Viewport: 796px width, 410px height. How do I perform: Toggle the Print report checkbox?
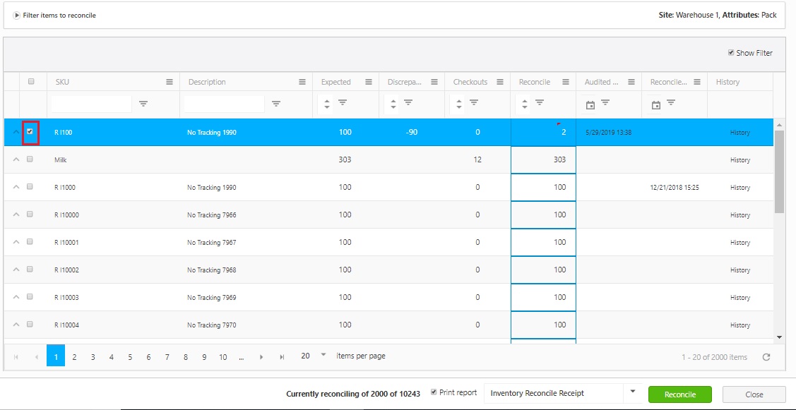434,392
